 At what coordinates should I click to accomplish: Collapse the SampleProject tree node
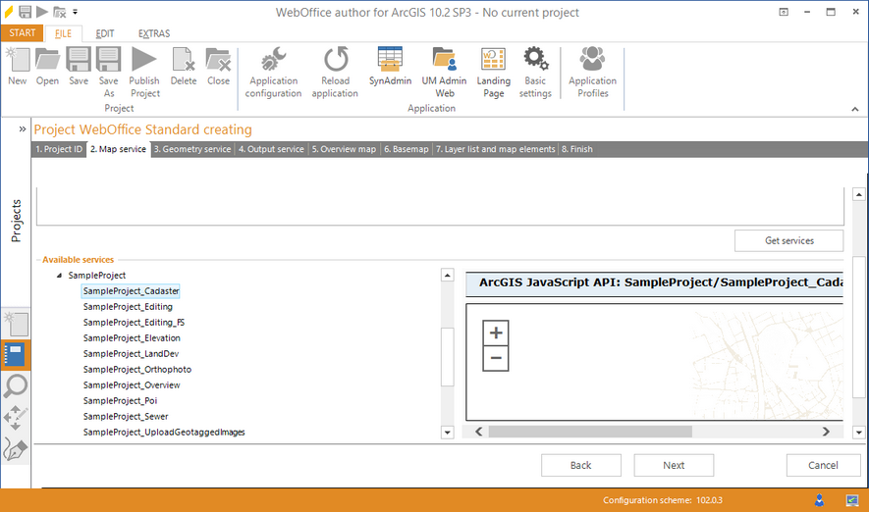(59, 275)
